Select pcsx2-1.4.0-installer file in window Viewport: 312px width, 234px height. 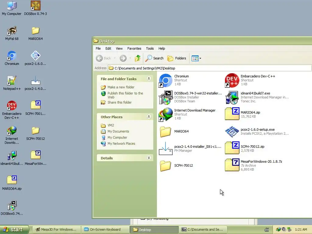point(190,148)
